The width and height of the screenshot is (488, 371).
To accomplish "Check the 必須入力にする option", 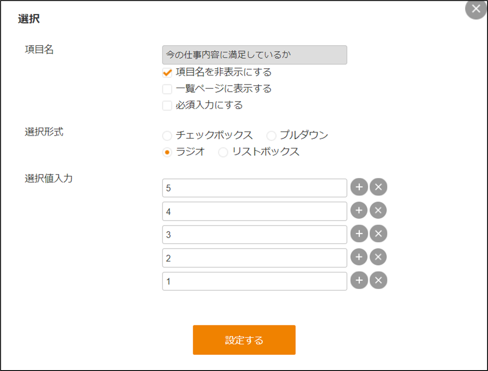I will [167, 106].
